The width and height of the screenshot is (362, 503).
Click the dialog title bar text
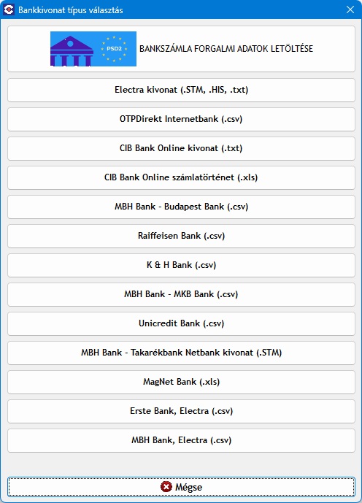(x=71, y=10)
